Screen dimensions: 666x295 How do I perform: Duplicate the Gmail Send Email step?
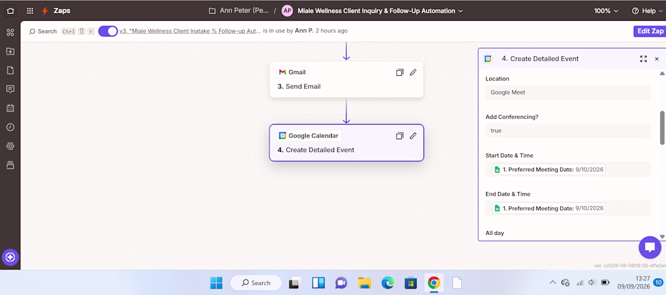pos(399,72)
